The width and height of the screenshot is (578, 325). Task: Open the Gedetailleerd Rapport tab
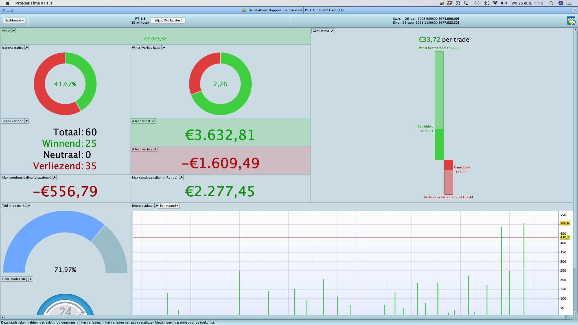coord(264,10)
